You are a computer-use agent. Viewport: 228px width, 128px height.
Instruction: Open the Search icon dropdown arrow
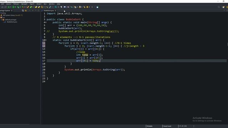(x=44, y=7)
